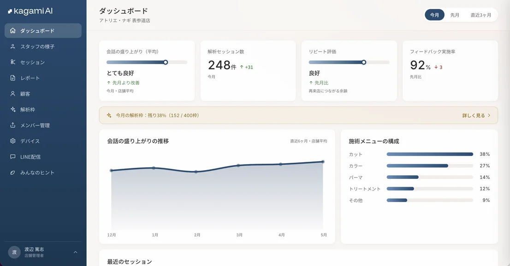This screenshot has height=266, width=510.
Task: Open the デバイス page
Action: pos(43,141)
